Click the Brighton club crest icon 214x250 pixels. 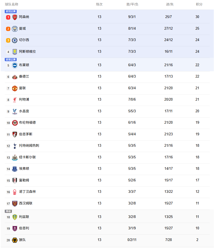coord(15,65)
